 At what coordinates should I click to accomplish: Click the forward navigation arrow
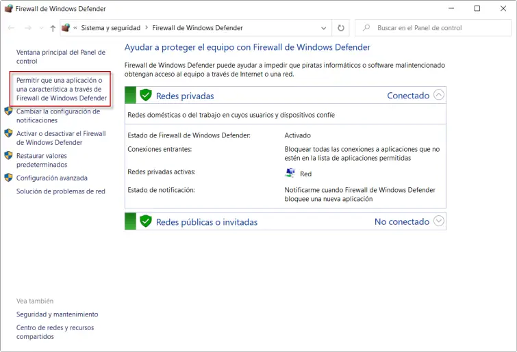click(x=27, y=28)
